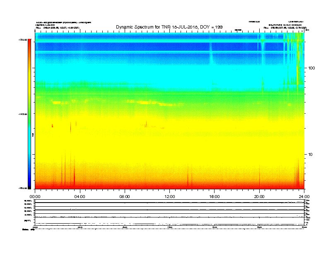
Task: Click the 04:00 time axis label
Action: 80,197
